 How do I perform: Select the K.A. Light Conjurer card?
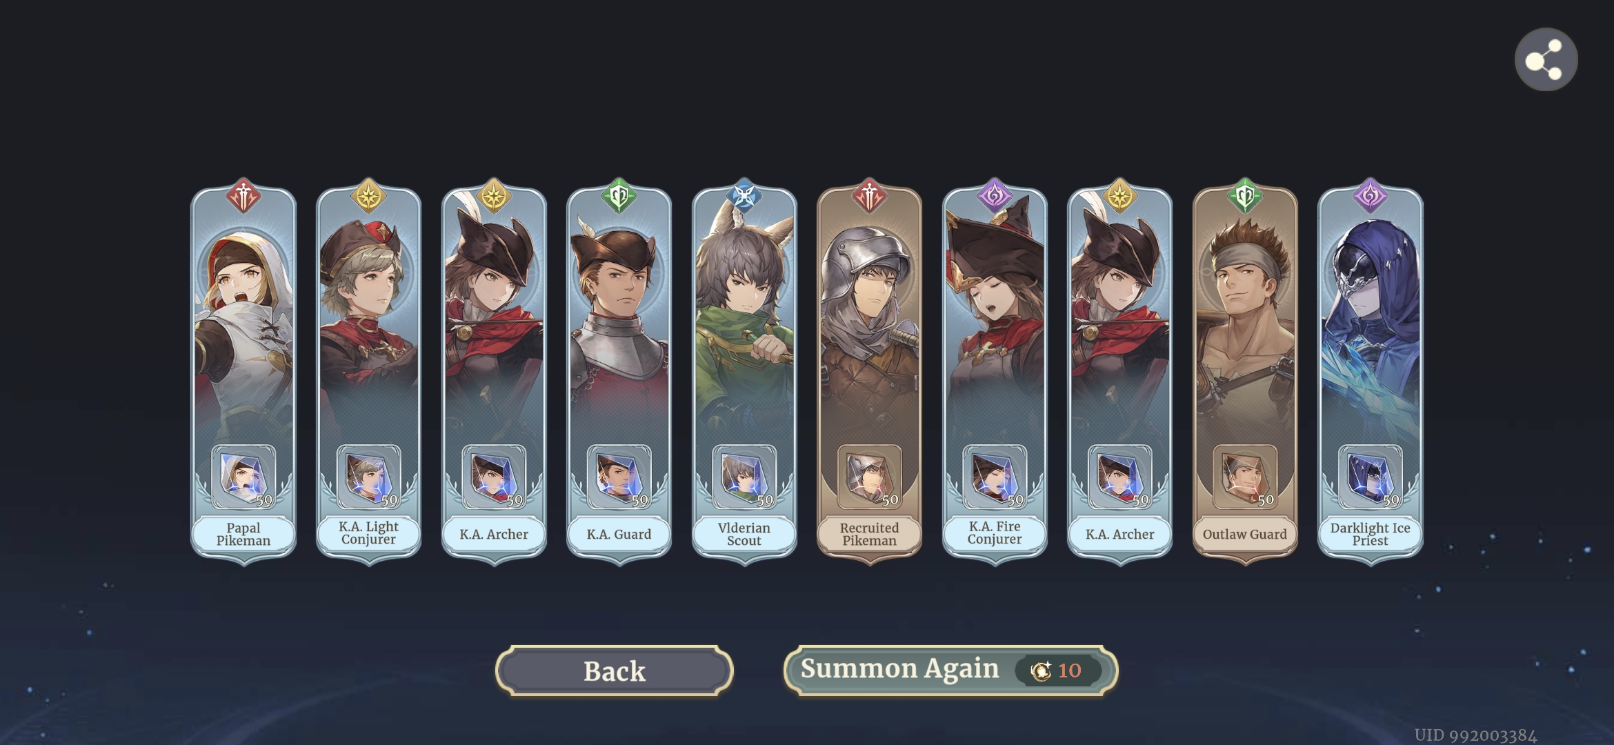click(368, 372)
